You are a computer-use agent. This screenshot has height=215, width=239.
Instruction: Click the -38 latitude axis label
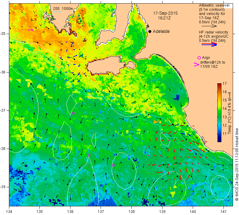pyautogui.click(x=3, y=149)
